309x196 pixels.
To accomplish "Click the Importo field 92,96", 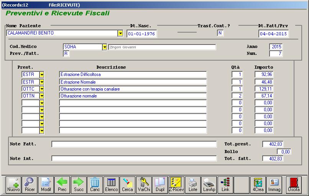I will (x=264, y=74).
